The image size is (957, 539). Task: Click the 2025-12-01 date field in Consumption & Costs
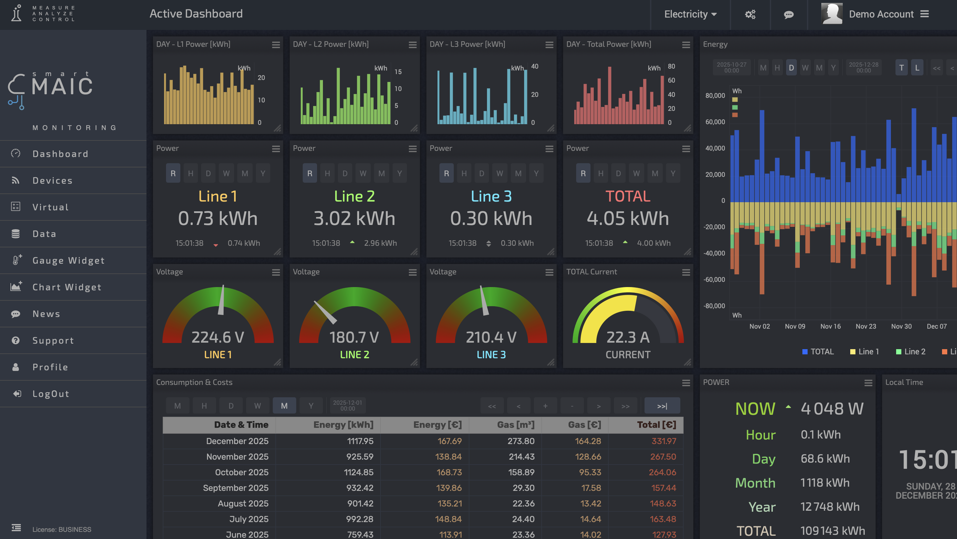pos(347,405)
